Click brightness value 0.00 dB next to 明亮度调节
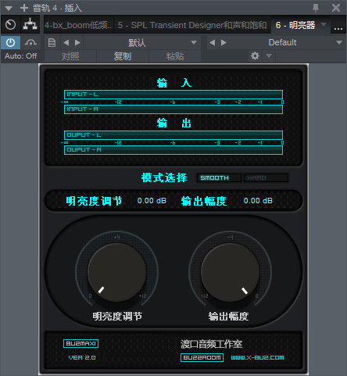This screenshot has height=376, width=347. click(152, 201)
